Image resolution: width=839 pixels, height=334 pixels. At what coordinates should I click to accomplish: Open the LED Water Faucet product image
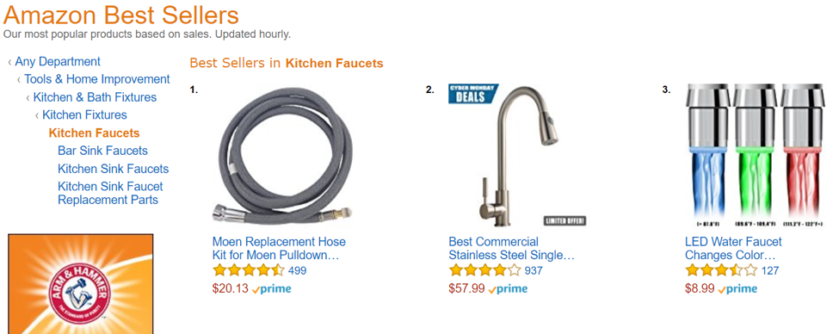[x=755, y=155]
